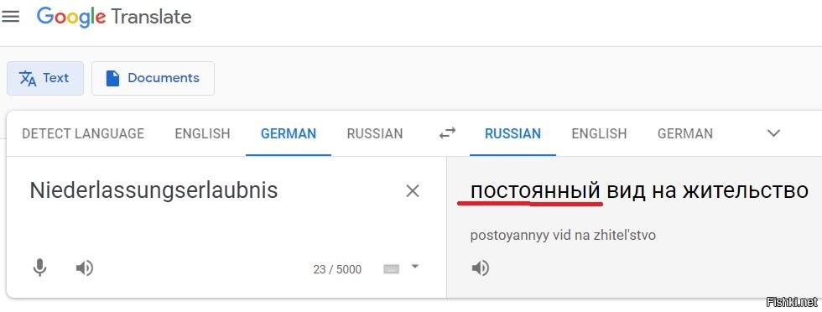Click the translated Russian text output
The image size is (822, 312).
click(639, 191)
